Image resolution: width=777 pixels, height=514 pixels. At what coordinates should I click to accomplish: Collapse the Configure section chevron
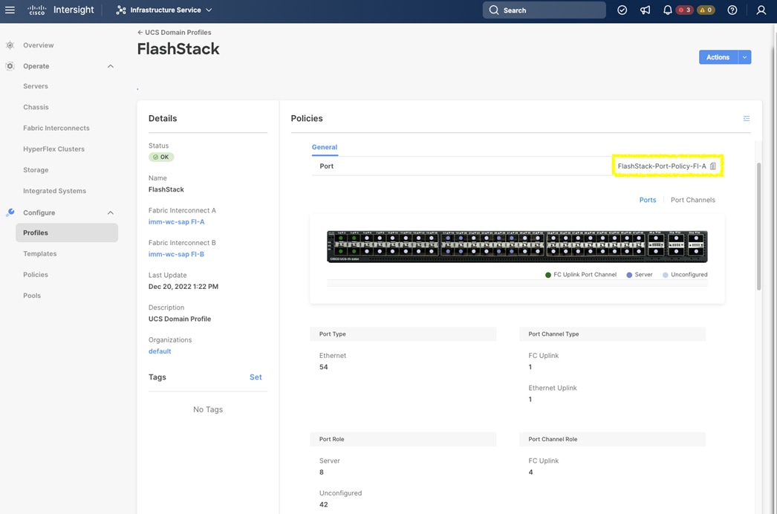111,212
